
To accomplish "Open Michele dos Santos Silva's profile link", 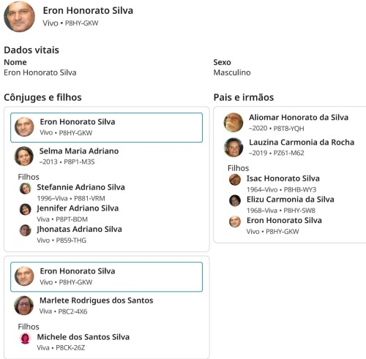I will (x=83, y=337).
